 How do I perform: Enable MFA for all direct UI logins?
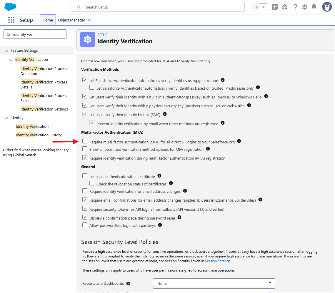(x=85, y=141)
